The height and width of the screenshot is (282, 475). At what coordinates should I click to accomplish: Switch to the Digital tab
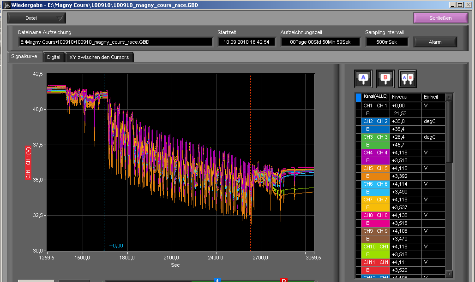coord(54,58)
